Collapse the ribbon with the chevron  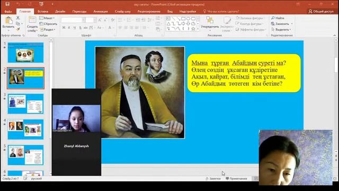coord(334,36)
